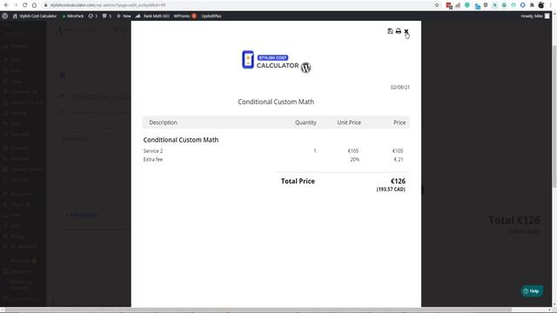
Task: Open NitroPack admin bar menu
Action: click(x=73, y=16)
